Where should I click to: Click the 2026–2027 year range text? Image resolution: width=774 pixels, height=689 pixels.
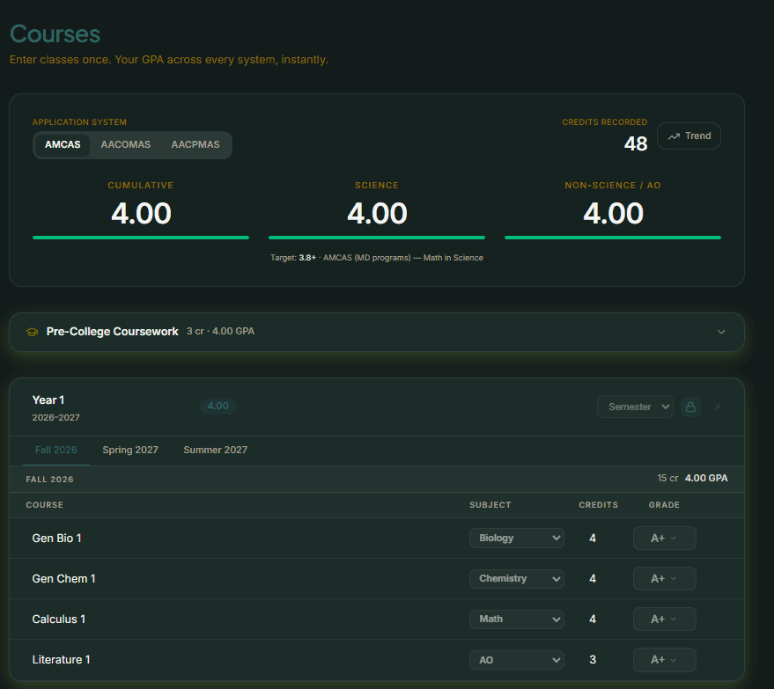click(x=55, y=418)
